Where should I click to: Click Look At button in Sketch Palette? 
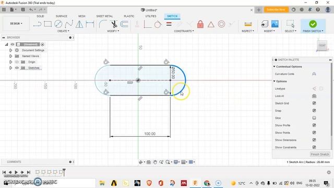point(314,96)
